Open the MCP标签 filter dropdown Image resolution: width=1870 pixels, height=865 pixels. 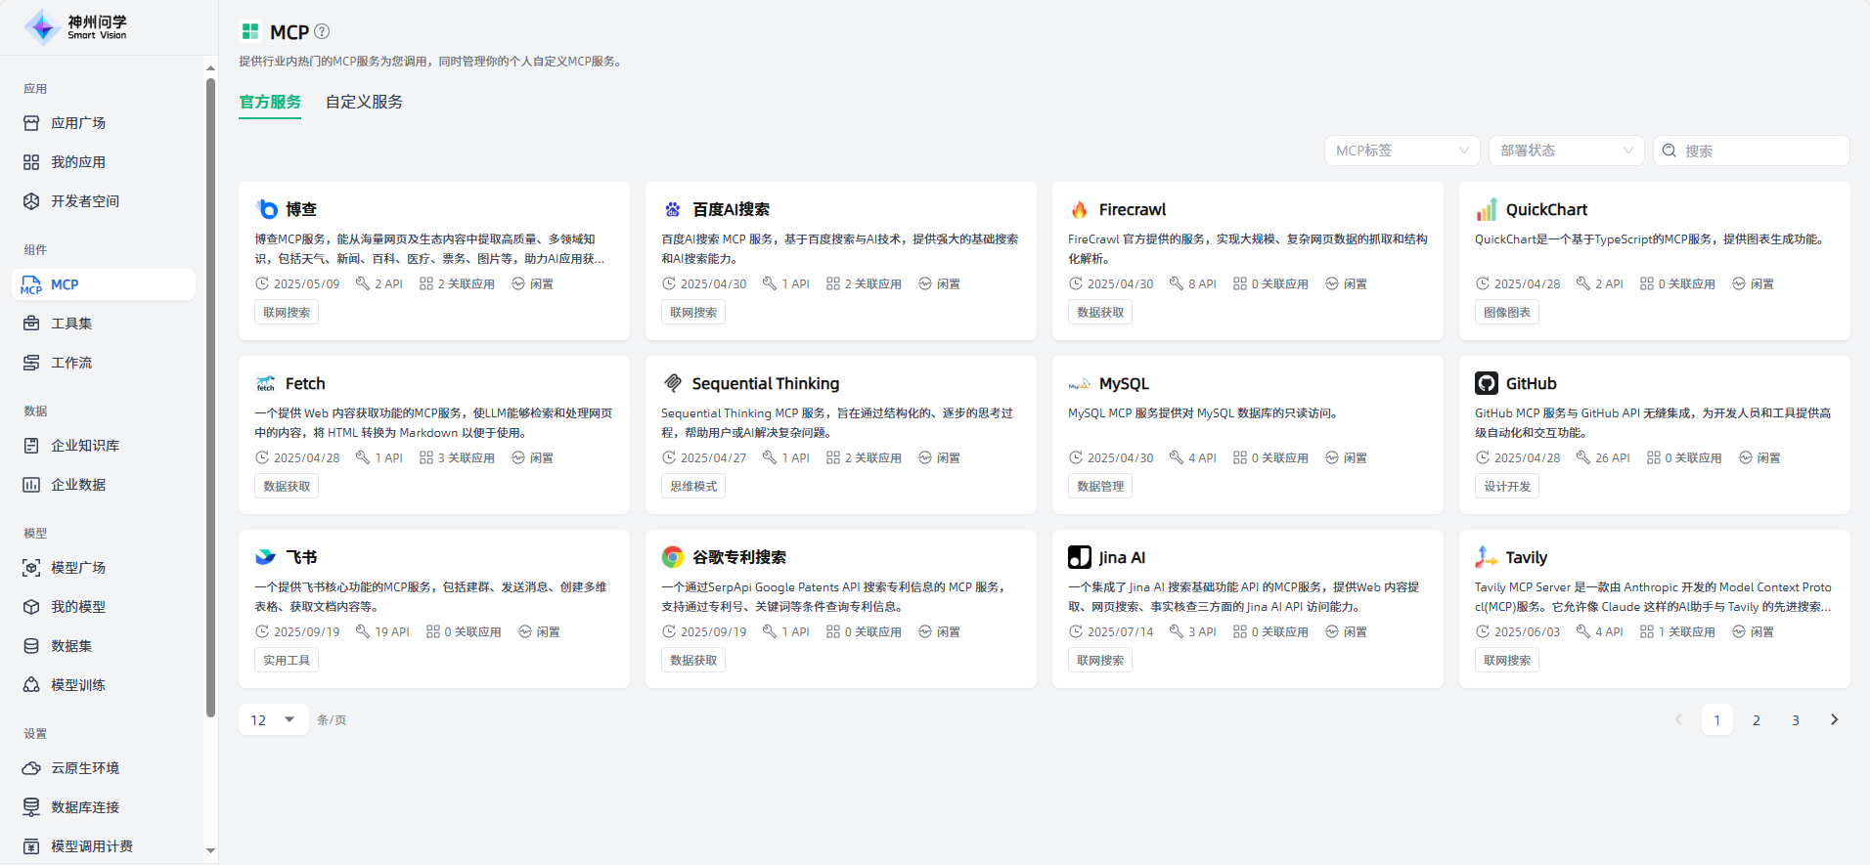(x=1402, y=151)
